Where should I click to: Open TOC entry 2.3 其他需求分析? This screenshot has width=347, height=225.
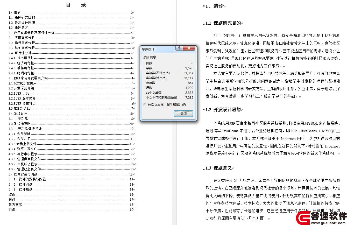71,48
